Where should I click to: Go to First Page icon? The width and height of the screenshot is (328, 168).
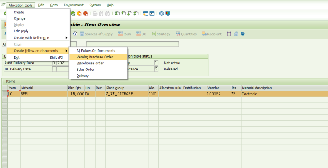click(x=118, y=14)
